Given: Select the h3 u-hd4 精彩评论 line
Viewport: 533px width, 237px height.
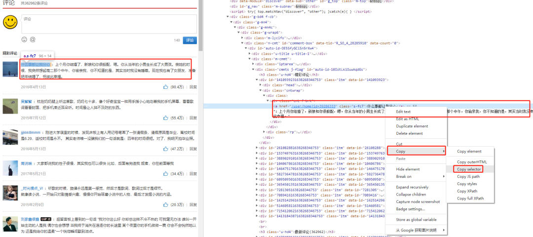Looking at the screenshot, I should [x=289, y=75].
